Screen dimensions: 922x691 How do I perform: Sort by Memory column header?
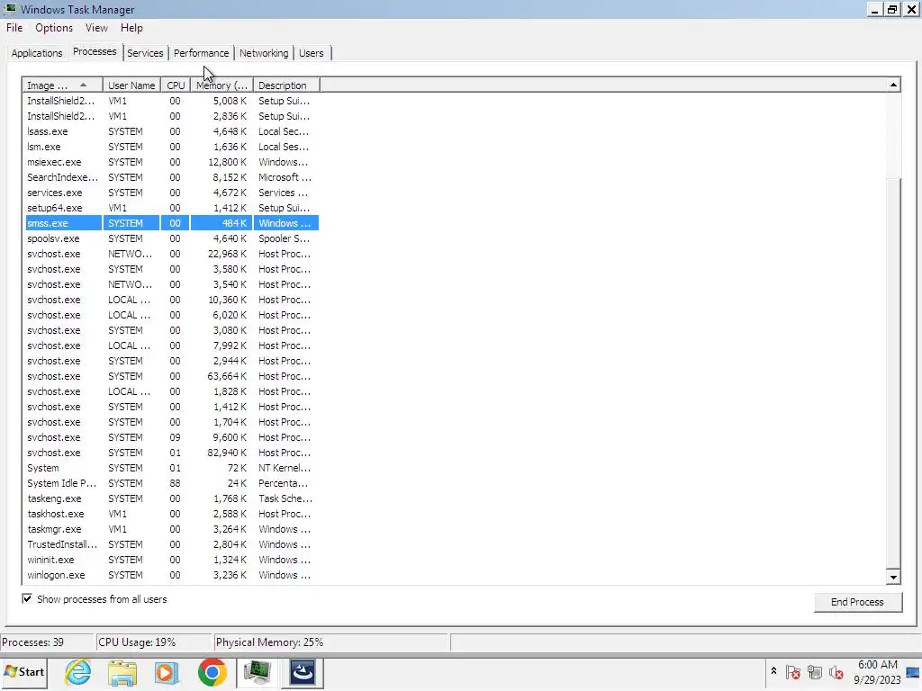pyautogui.click(x=221, y=85)
